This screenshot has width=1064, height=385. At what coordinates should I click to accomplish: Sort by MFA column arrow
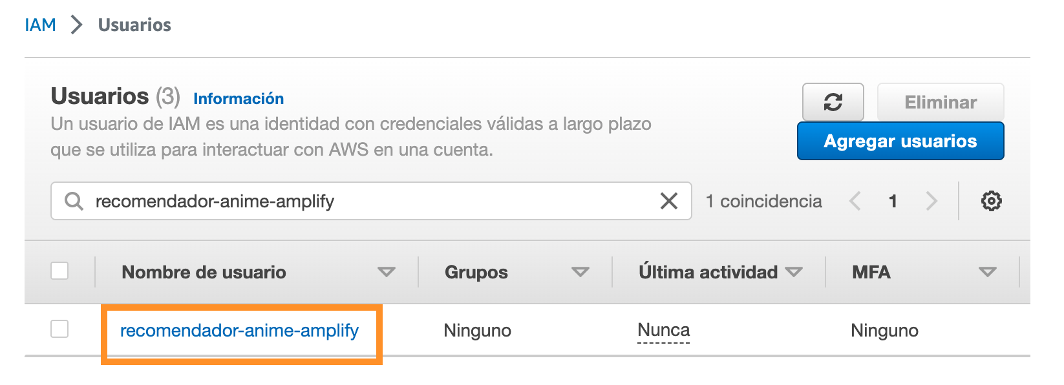987,272
